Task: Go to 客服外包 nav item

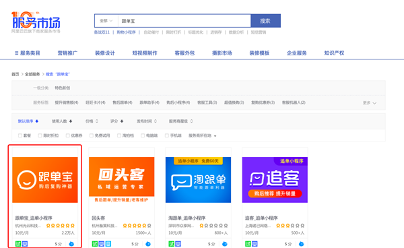Action: (184, 53)
